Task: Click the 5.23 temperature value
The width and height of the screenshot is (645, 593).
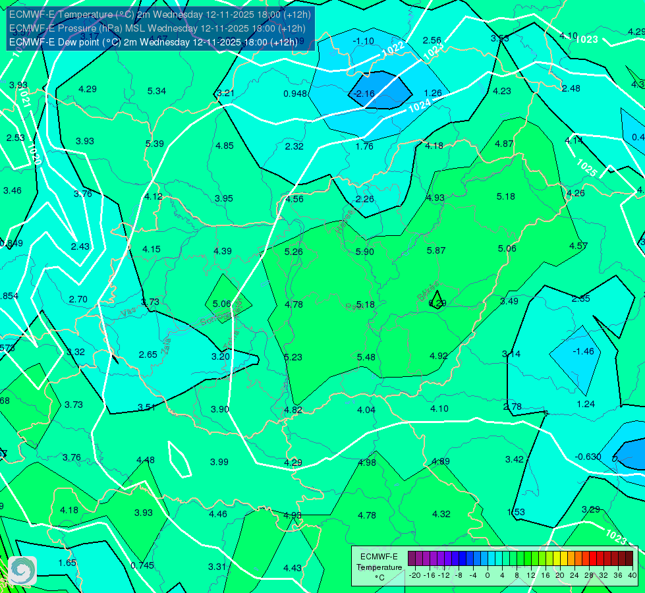Action: pos(293,357)
